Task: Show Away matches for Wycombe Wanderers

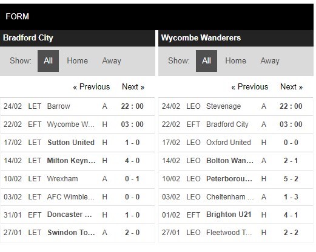Action: (x=270, y=61)
